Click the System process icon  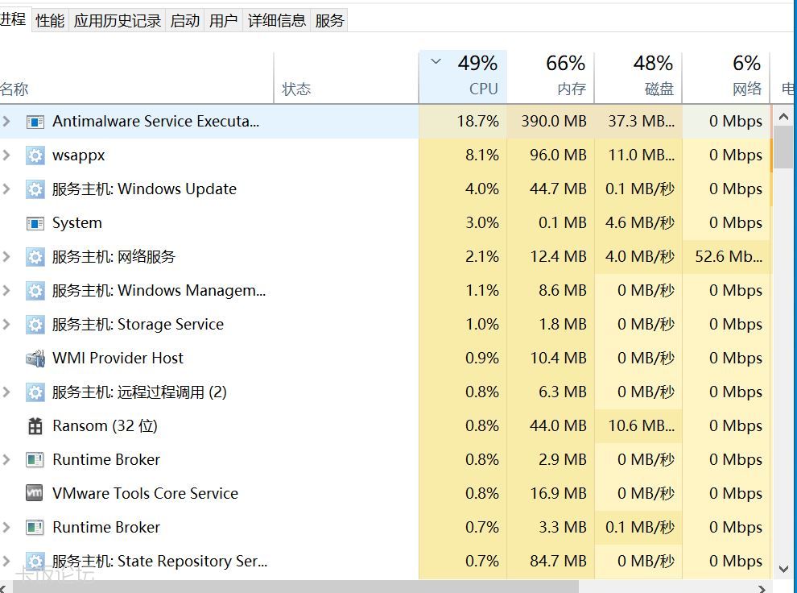(x=35, y=223)
